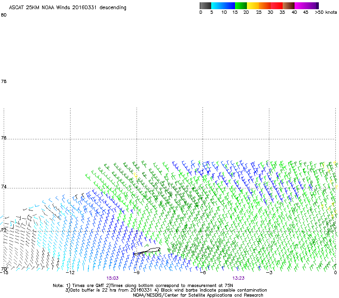The height and width of the screenshot is (298, 339).
Task: Click the longitude axis label -12
Action: (70, 272)
